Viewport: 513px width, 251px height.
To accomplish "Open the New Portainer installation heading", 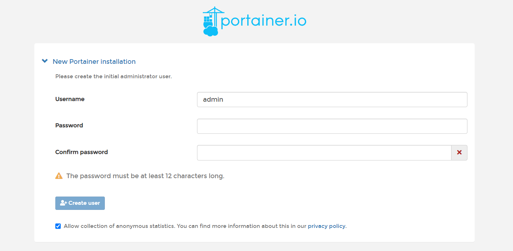I will pyautogui.click(x=94, y=62).
